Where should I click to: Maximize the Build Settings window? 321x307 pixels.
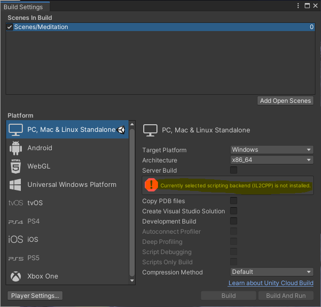tap(307, 6)
